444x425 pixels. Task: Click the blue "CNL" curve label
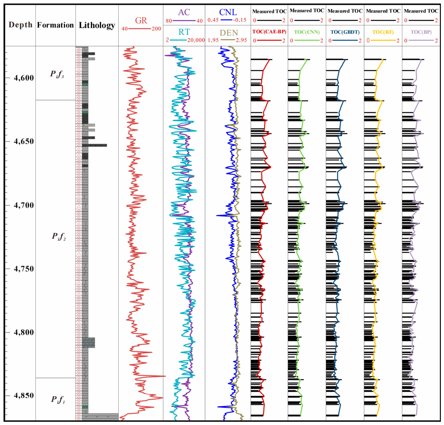228,12
